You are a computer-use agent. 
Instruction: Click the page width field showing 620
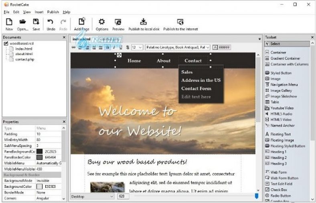(123, 196)
